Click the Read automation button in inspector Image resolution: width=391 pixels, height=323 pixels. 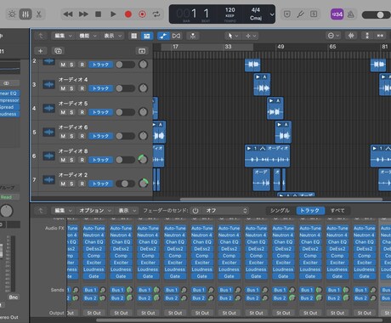coord(7,197)
